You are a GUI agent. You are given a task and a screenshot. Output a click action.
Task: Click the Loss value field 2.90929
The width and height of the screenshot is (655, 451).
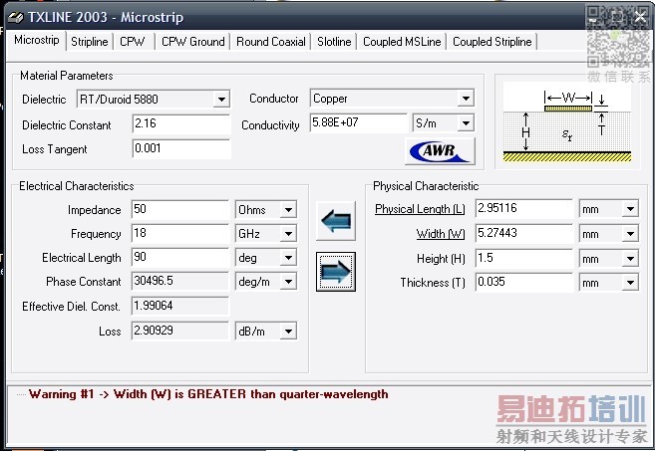[x=180, y=332]
